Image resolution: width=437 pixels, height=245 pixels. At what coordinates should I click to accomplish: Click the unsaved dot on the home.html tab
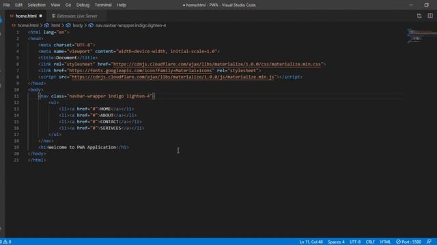[41, 16]
